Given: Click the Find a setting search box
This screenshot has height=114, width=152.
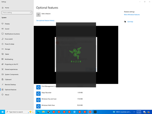Looking at the screenshot, I should point(17,12).
